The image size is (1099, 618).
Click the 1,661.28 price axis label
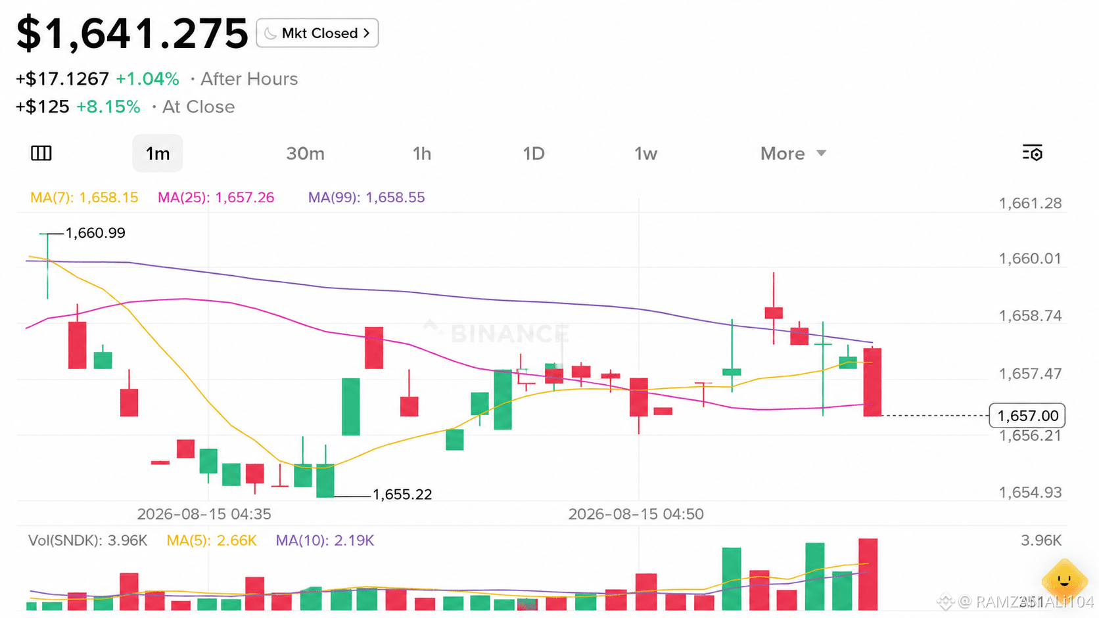[x=1030, y=204]
